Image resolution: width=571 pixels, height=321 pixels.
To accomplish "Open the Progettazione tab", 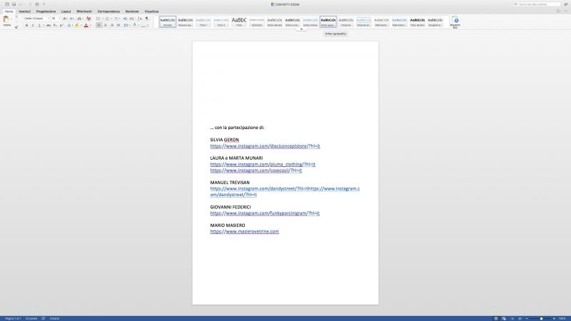I will pos(46,11).
